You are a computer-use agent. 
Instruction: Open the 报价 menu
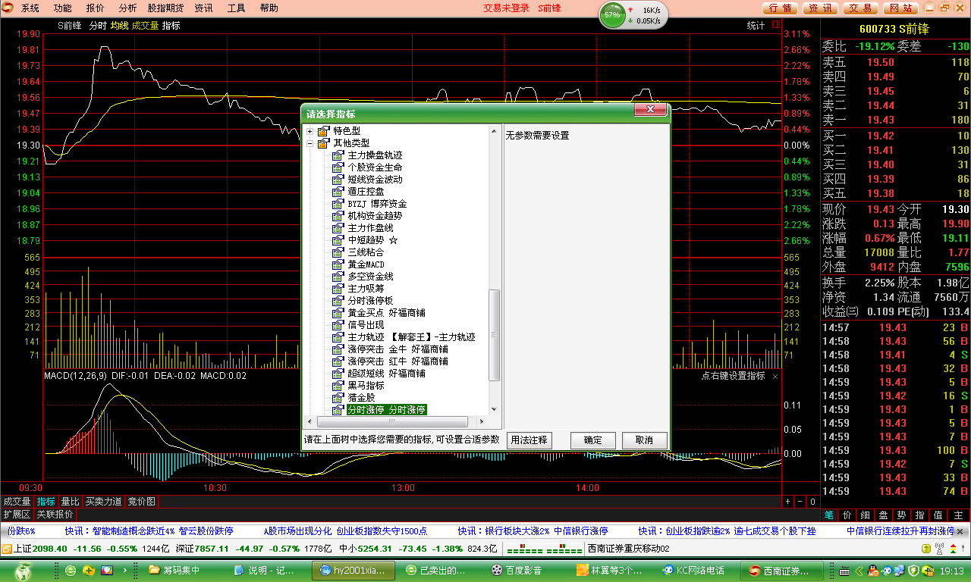click(96, 8)
